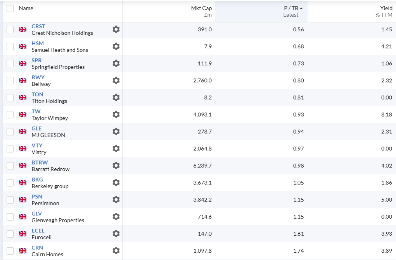
Task: Open the BTRW ticker link
Action: pyautogui.click(x=40, y=162)
